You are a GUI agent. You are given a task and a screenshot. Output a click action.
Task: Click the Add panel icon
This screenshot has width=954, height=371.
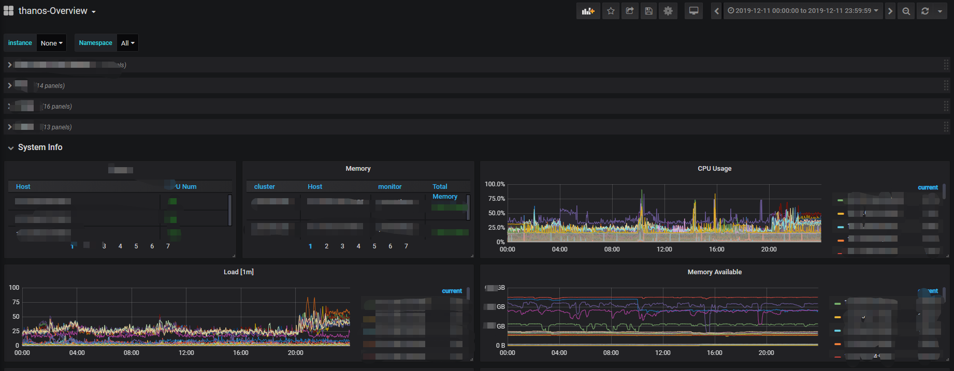pyautogui.click(x=588, y=11)
